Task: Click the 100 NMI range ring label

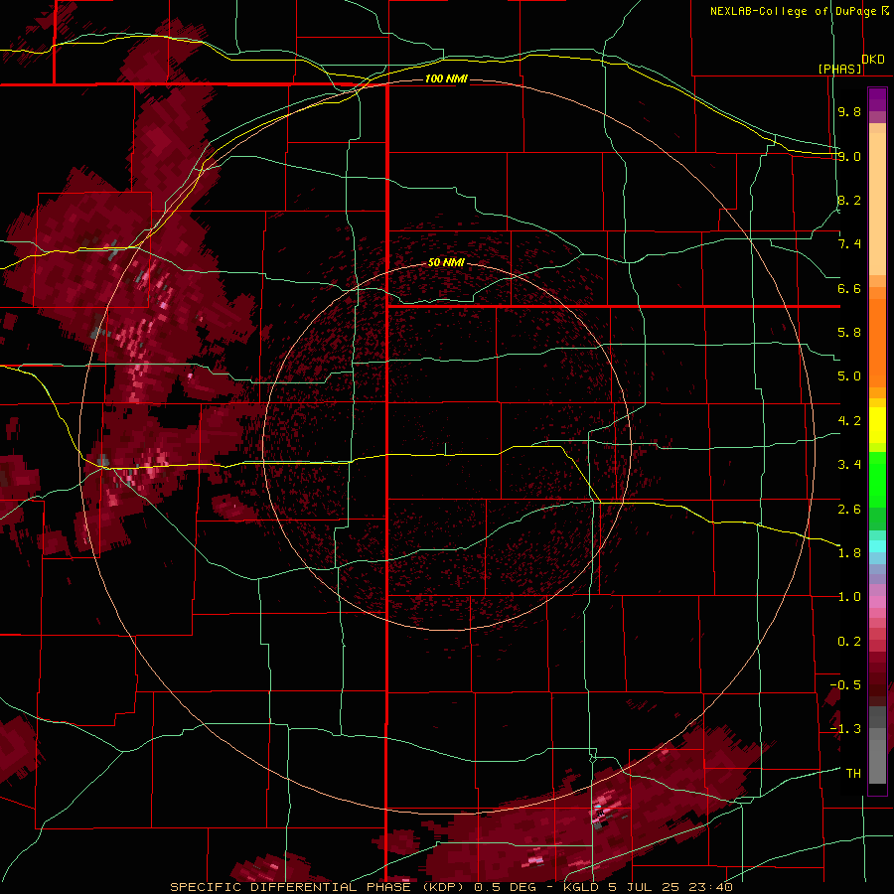Action: (446, 78)
